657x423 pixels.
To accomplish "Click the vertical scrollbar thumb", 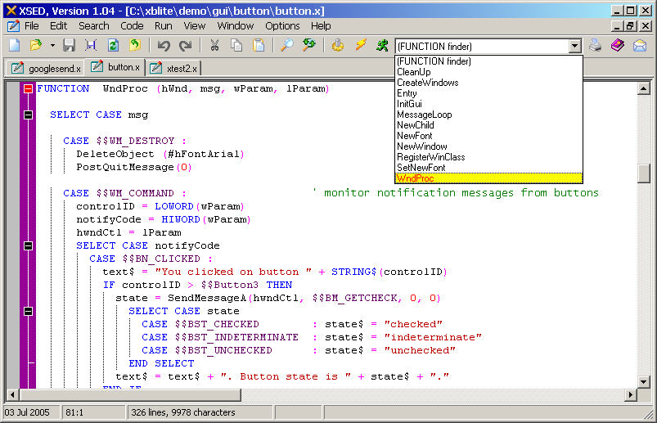I will pyautogui.click(x=644, y=173).
